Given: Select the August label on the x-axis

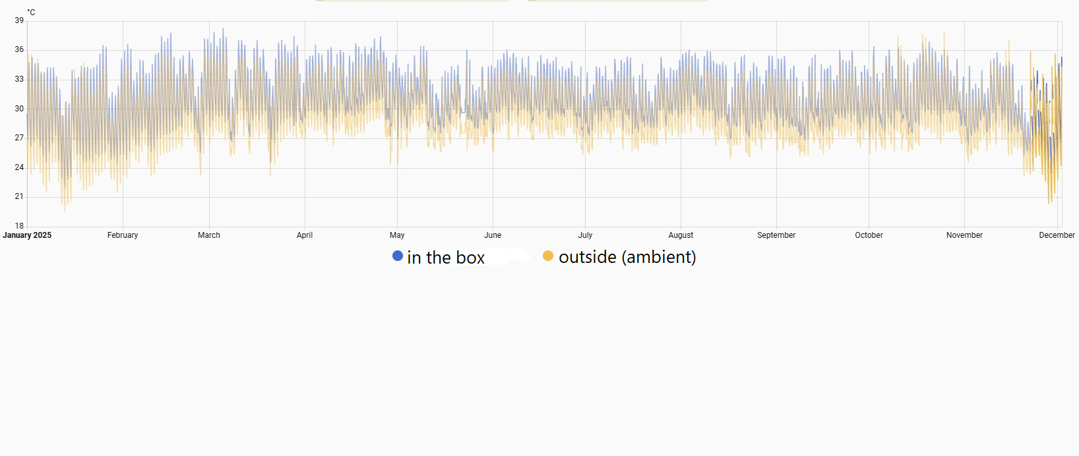Looking at the screenshot, I should 681,235.
